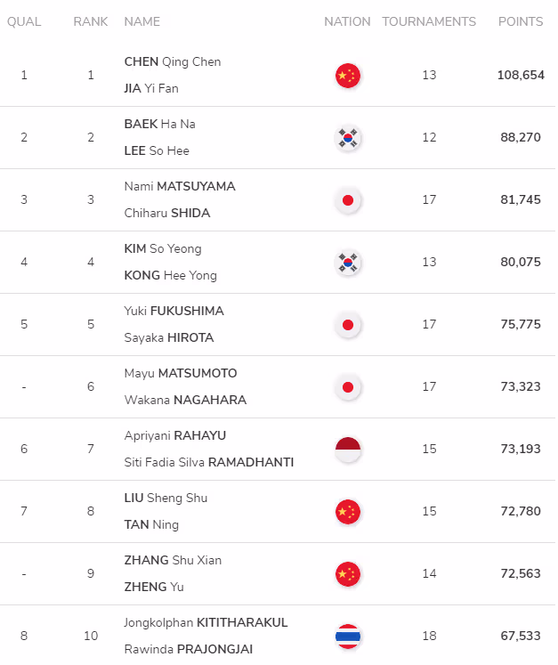Click Japan flag next to Nami Matsuyama
This screenshot has height=665, width=558.
click(x=348, y=200)
